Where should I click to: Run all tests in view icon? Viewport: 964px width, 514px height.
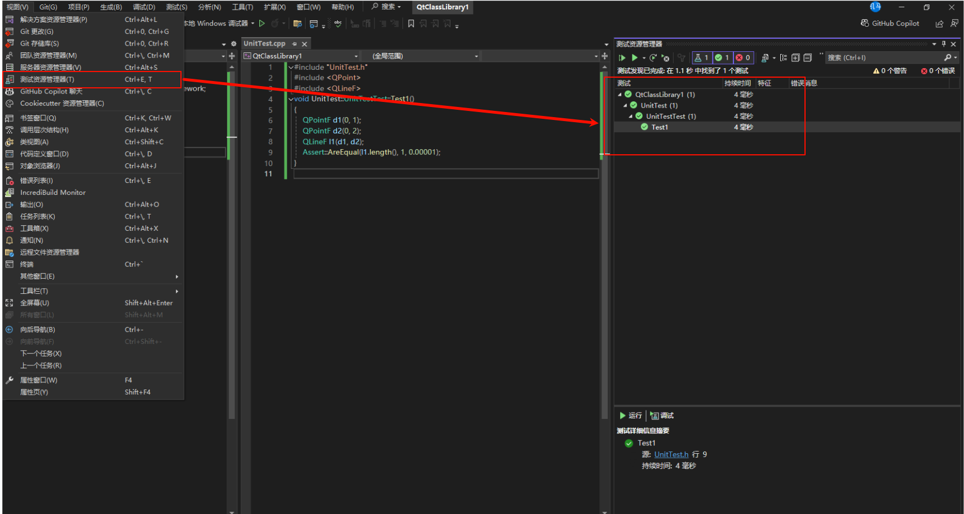[622, 58]
